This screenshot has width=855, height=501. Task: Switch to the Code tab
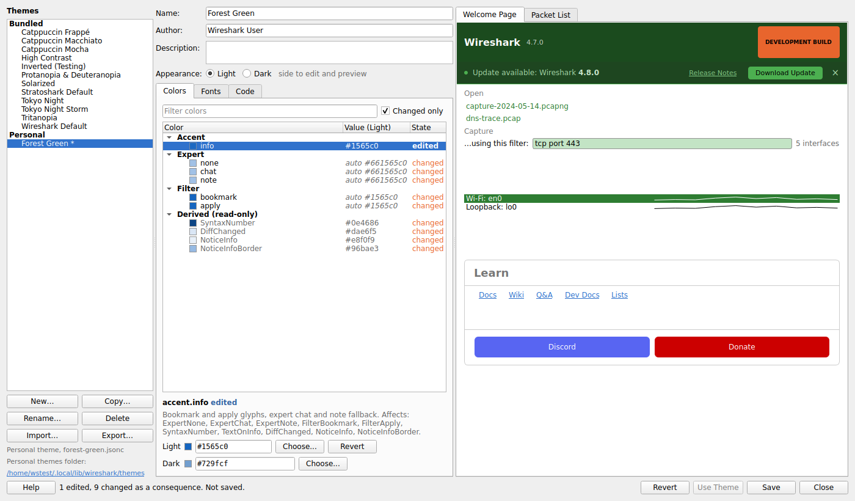245,91
